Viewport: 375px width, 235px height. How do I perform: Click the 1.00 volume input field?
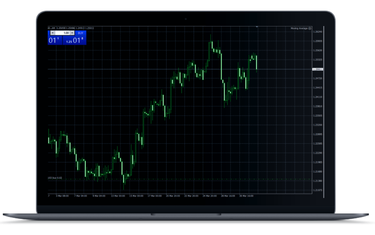click(63, 33)
